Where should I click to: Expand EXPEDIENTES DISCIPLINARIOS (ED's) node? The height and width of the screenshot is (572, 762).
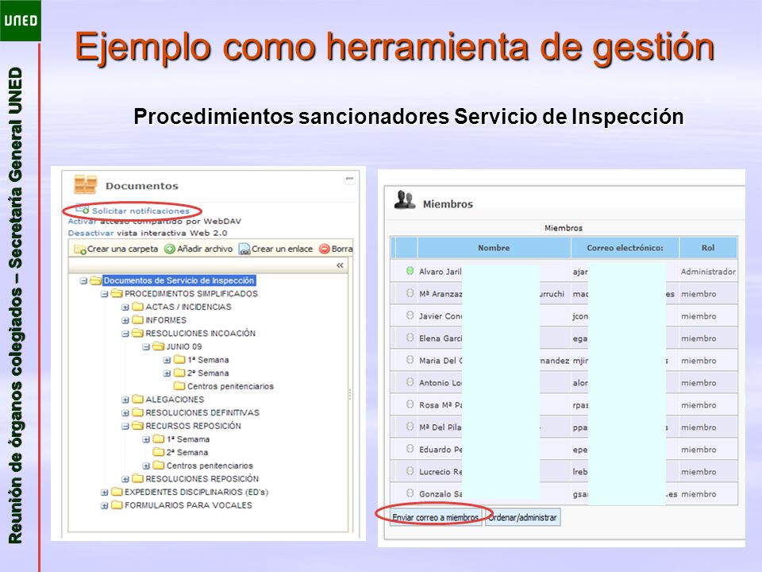(104, 493)
